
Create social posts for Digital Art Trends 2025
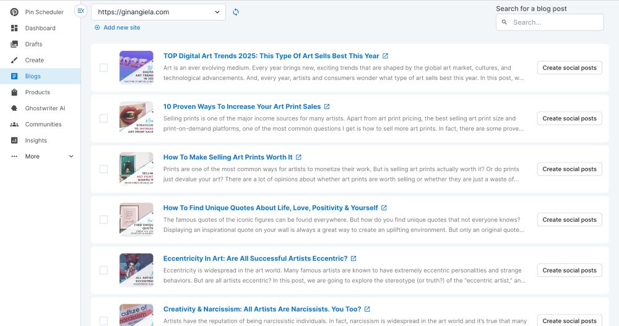click(569, 68)
